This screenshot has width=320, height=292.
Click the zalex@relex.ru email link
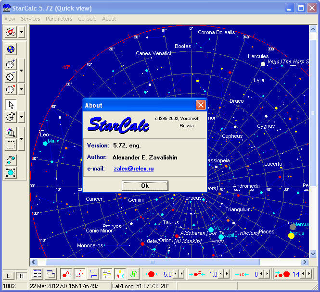tap(133, 169)
